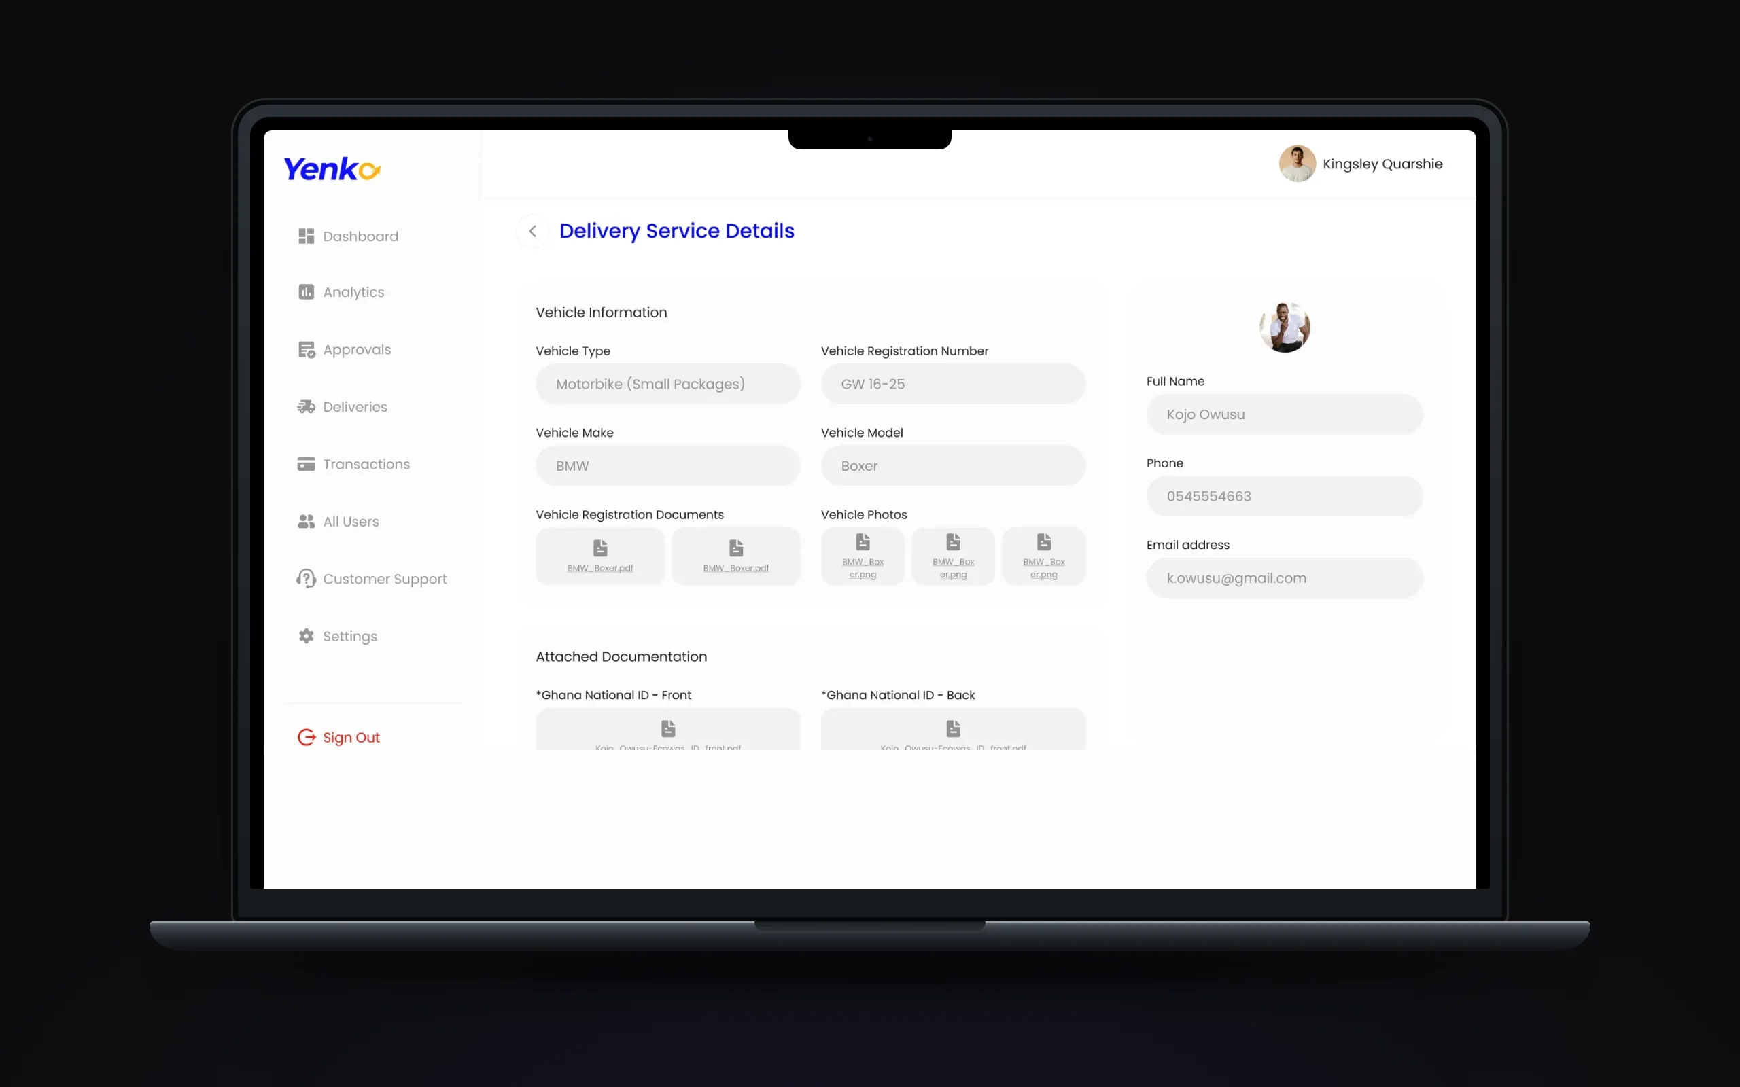The image size is (1740, 1087).
Task: Click the Deliveries scooter icon
Action: 307,407
